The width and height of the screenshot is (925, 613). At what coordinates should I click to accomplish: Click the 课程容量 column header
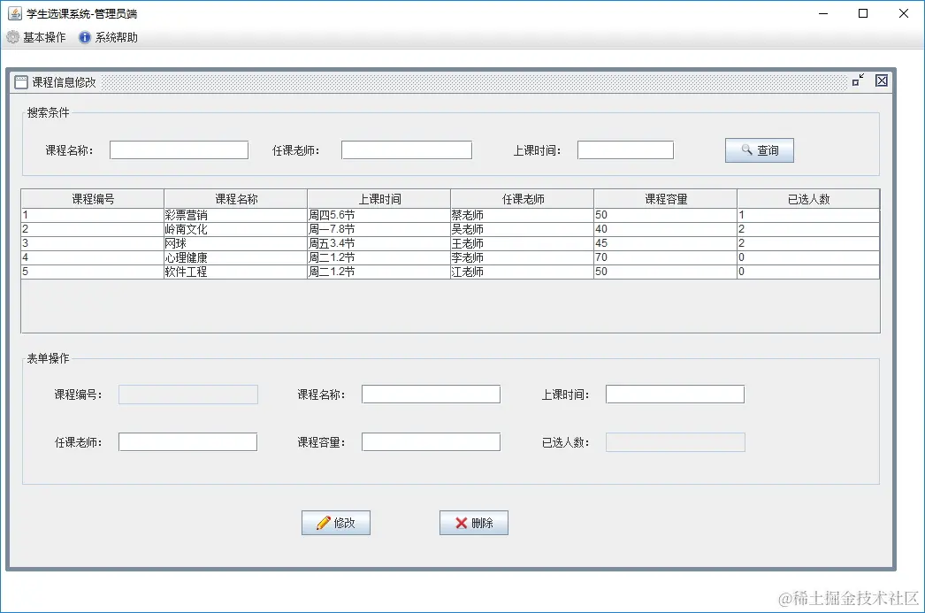coord(666,199)
